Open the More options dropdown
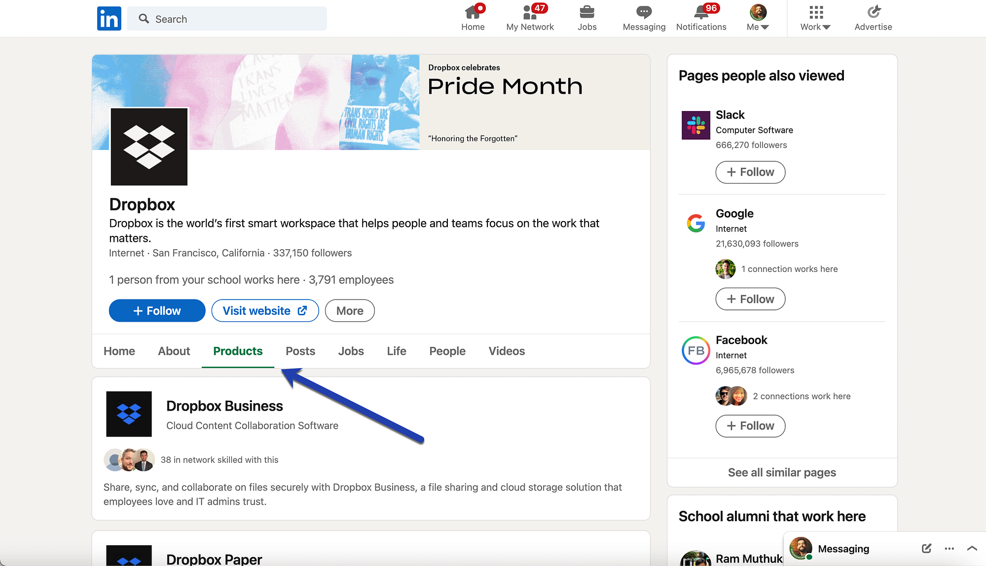The width and height of the screenshot is (986, 566). [350, 311]
